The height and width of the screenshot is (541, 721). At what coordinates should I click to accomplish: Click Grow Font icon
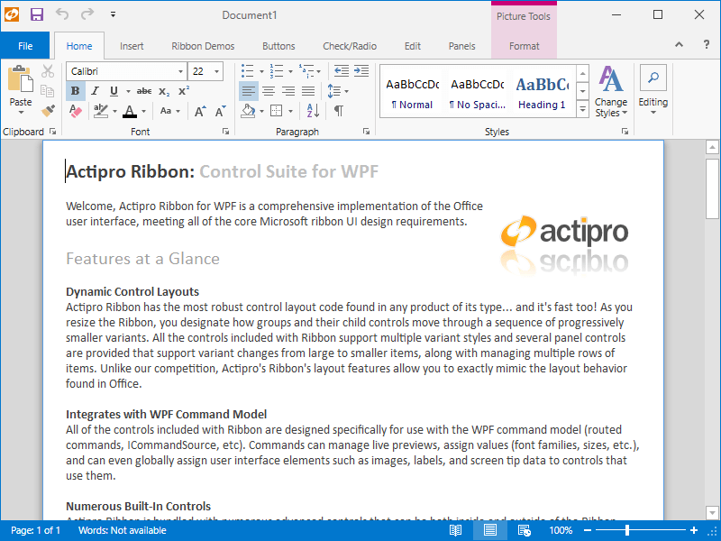click(200, 111)
